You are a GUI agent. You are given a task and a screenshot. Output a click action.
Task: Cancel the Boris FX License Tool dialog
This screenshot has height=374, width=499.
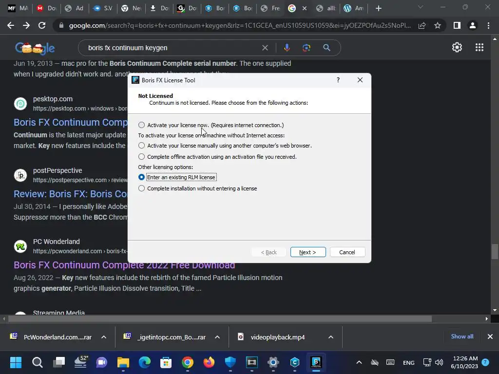coord(347,252)
